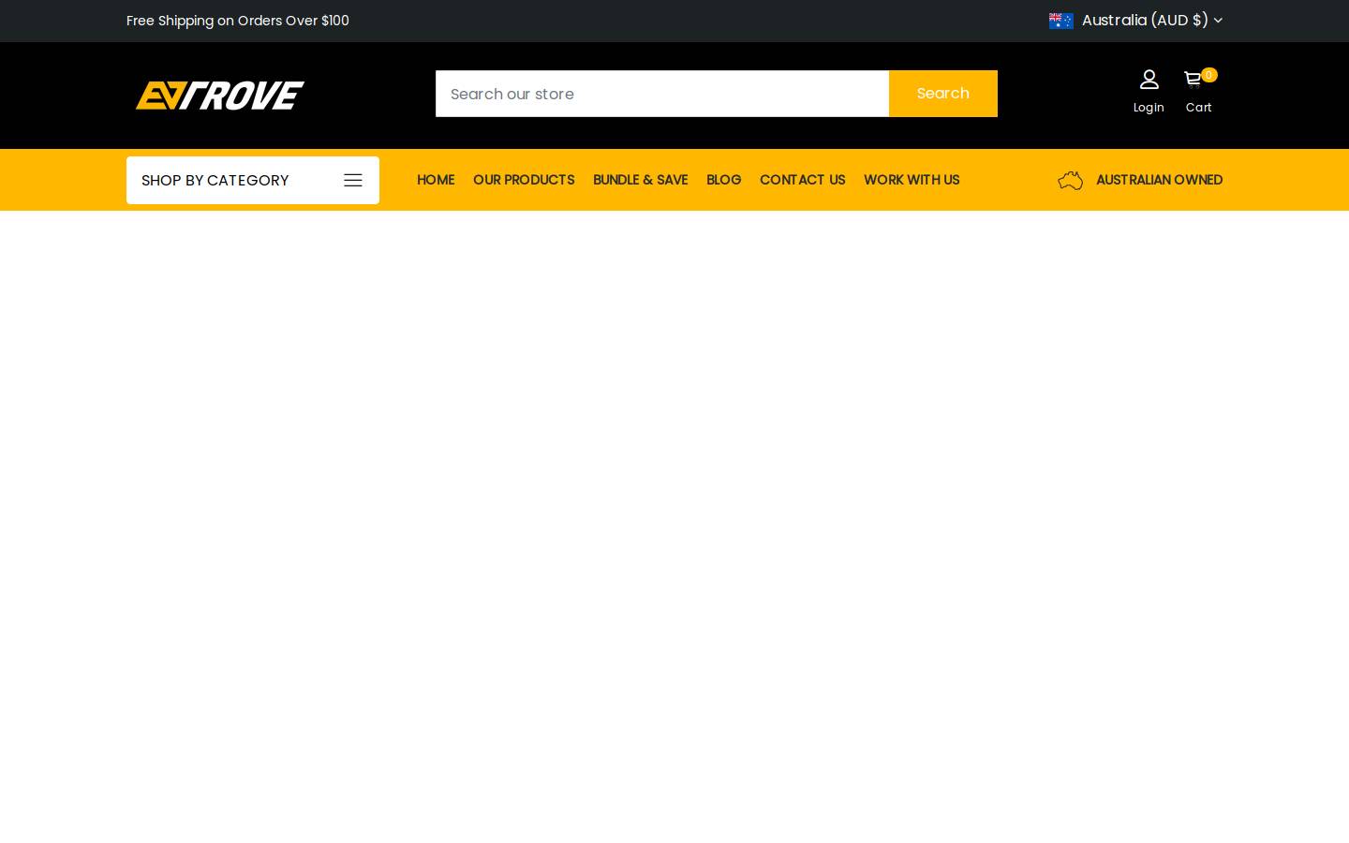Open the Bundle & Save menu item
1349x843 pixels.
tap(640, 180)
